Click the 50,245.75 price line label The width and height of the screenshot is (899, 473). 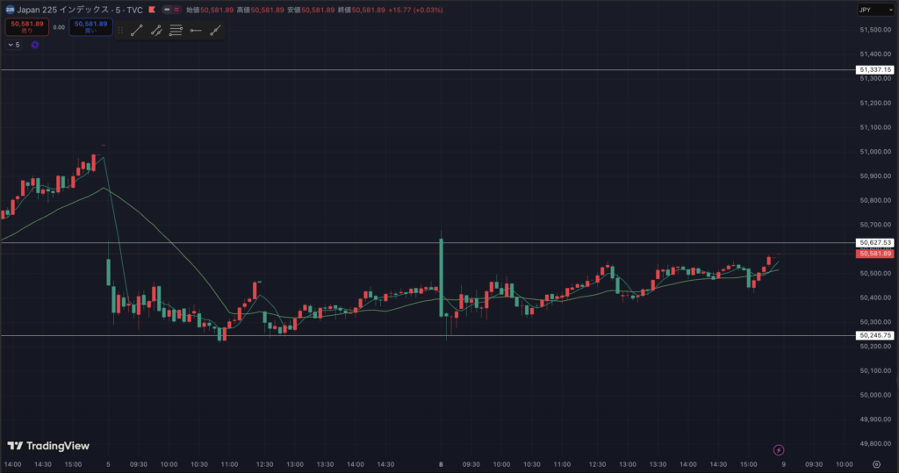pyautogui.click(x=875, y=335)
